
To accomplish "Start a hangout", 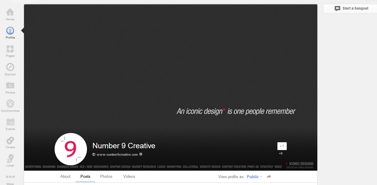I will pyautogui.click(x=350, y=8).
